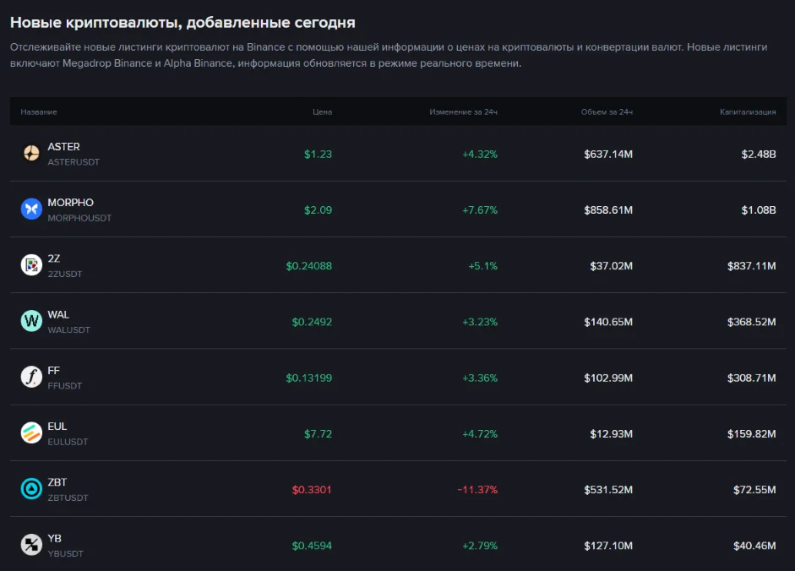Click the ASTER coin logo

30,154
